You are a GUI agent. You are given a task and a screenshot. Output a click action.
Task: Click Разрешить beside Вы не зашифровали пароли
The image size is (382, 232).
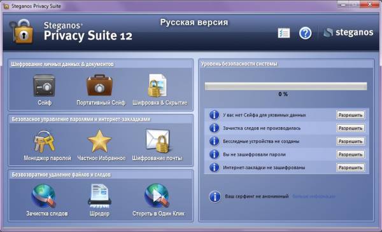point(351,154)
